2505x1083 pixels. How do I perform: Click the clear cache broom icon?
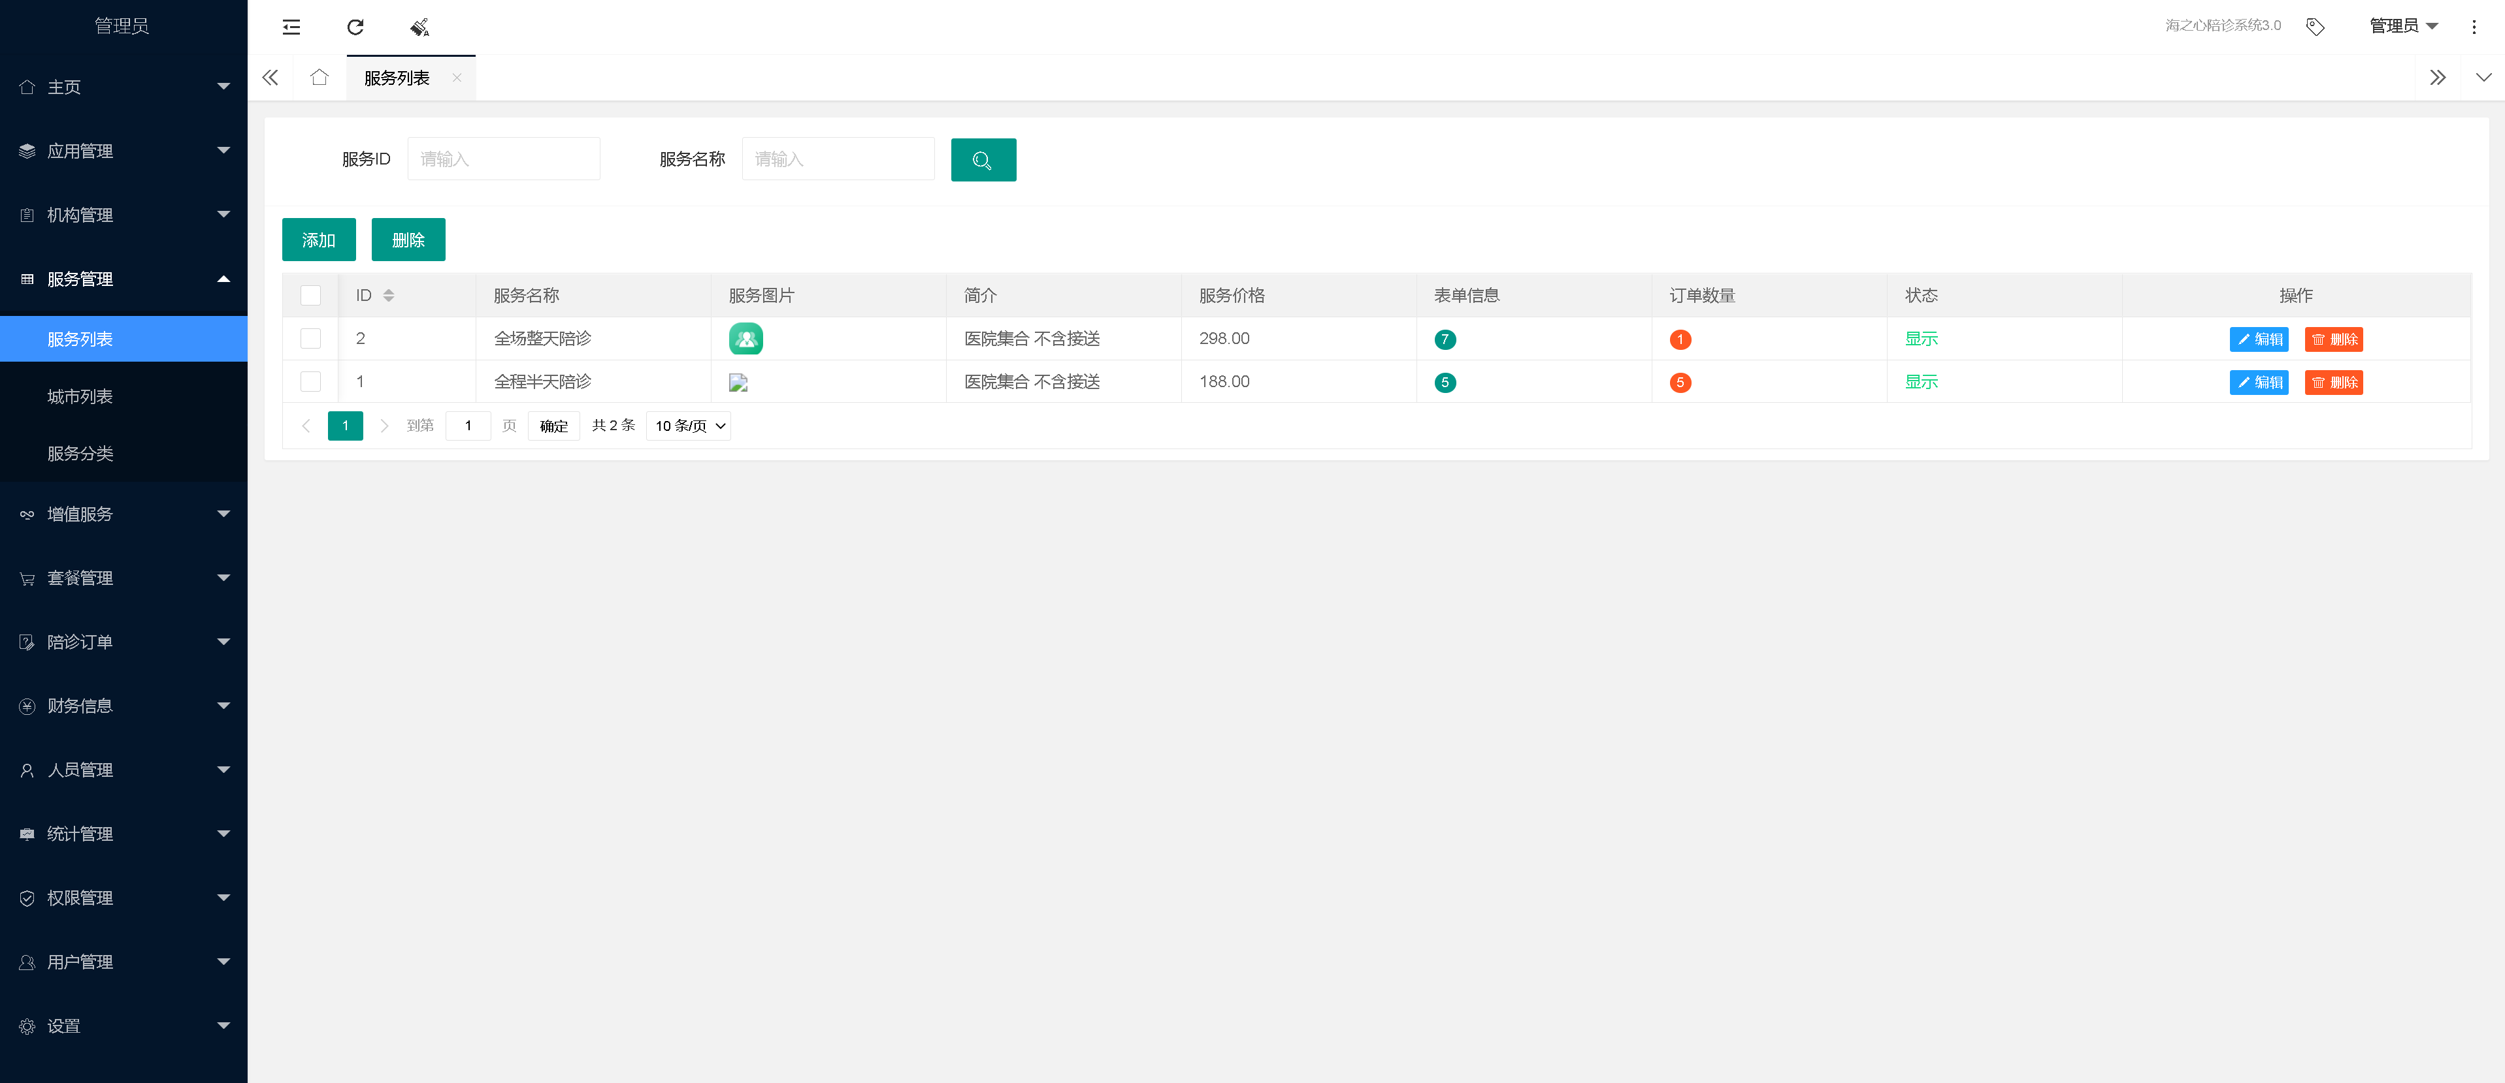[419, 27]
